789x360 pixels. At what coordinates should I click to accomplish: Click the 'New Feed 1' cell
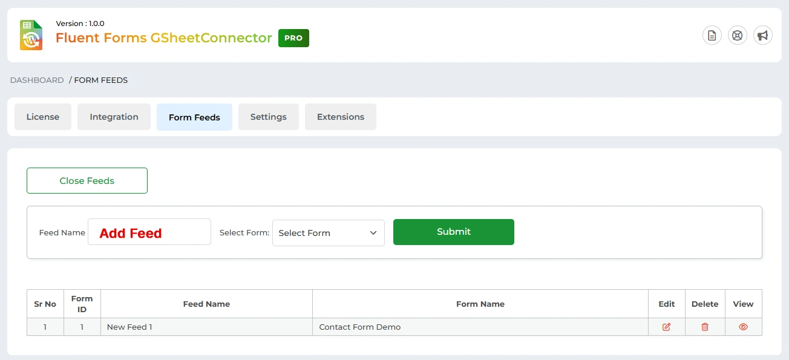point(206,327)
